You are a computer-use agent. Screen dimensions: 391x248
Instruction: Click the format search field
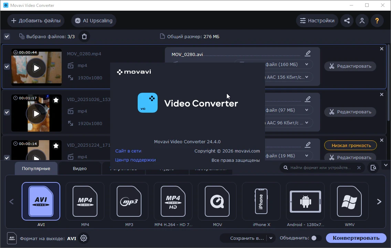coord(320,168)
